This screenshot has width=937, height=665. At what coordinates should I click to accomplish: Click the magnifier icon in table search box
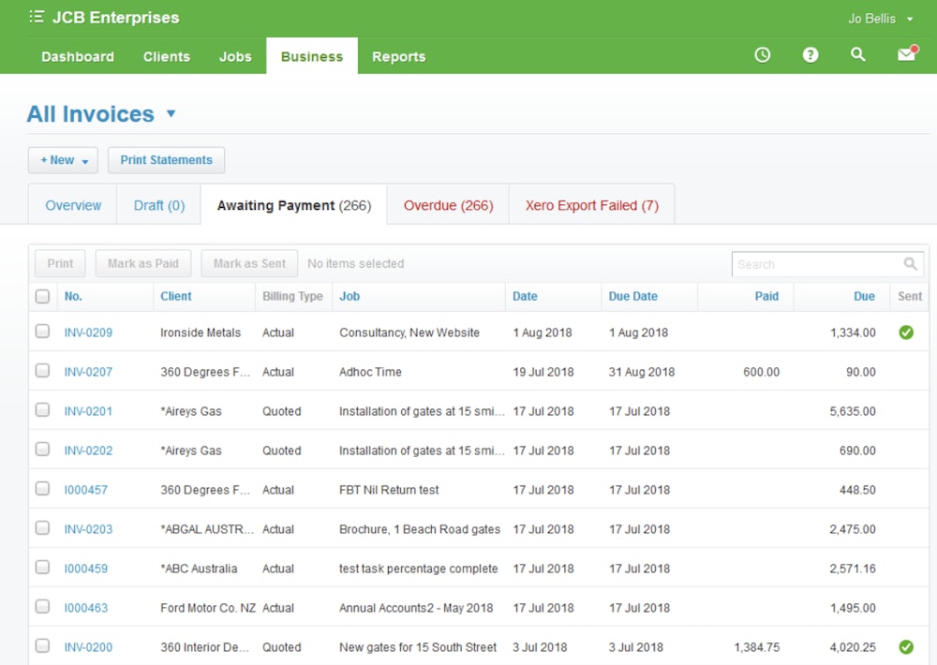click(910, 264)
